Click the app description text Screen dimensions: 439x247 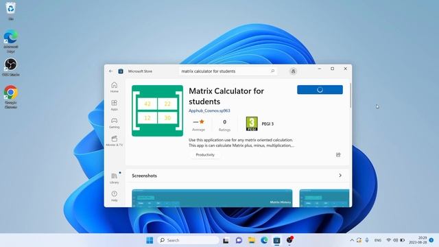(x=241, y=143)
